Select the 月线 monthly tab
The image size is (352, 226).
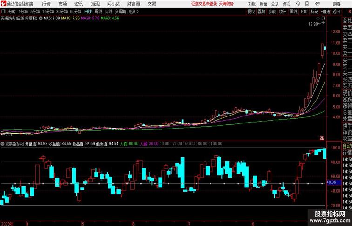pos(108,12)
